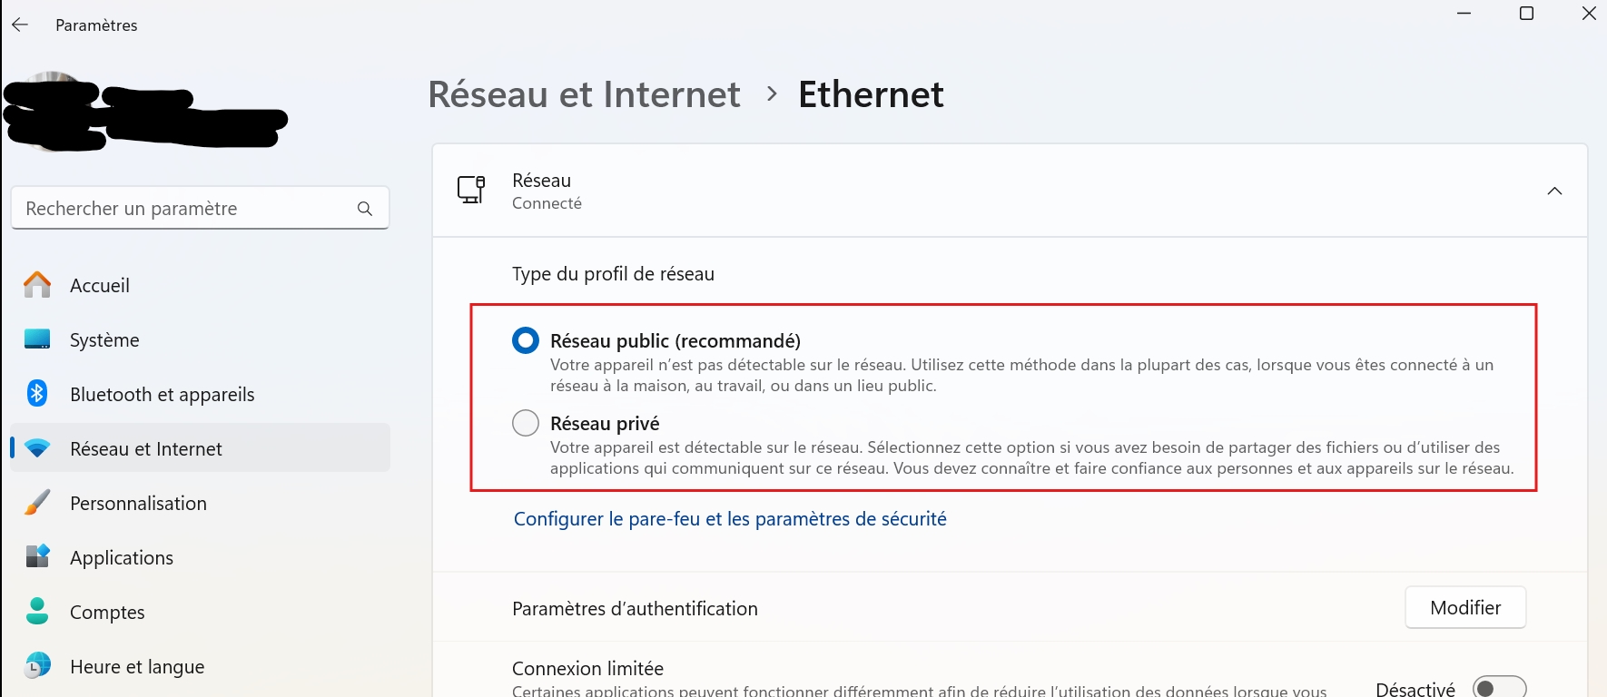
Task: Click the Ethernet network adapter icon
Action: pyautogui.click(x=470, y=191)
